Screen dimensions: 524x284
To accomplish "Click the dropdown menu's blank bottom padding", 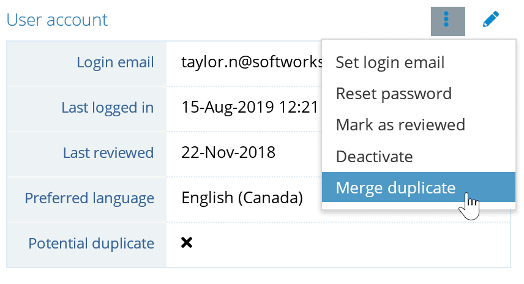I will [419, 206].
